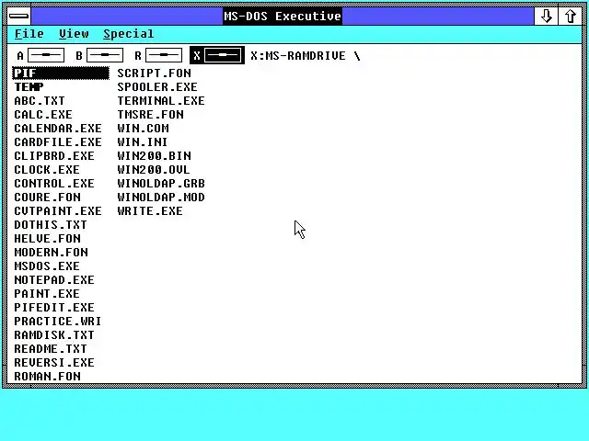Viewport: 589px width, 441px height.
Task: Select DOTHIS.TXT file
Action: pyautogui.click(x=51, y=225)
